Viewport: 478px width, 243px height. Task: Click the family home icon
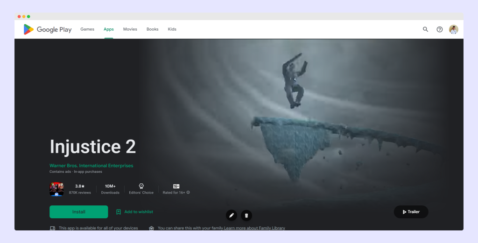[x=151, y=228]
